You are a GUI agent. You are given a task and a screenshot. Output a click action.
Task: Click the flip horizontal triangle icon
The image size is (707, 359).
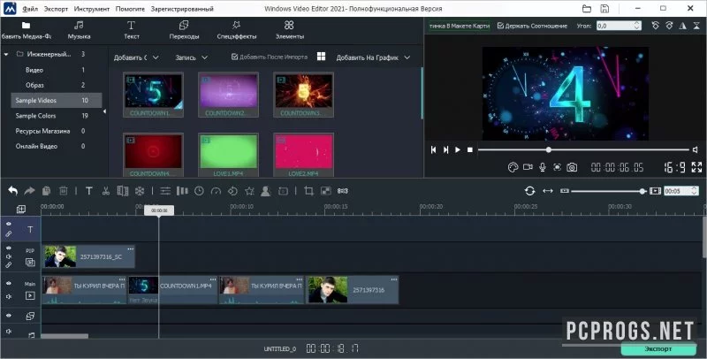coord(683,26)
